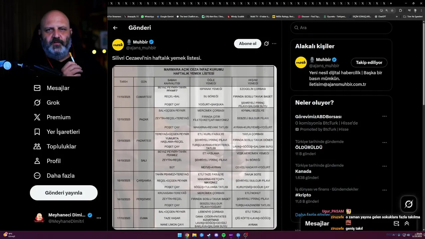Open iletisim@ajansmuhbir.com.tr email link
Viewport: 425px width, 239px height.
coord(338,84)
